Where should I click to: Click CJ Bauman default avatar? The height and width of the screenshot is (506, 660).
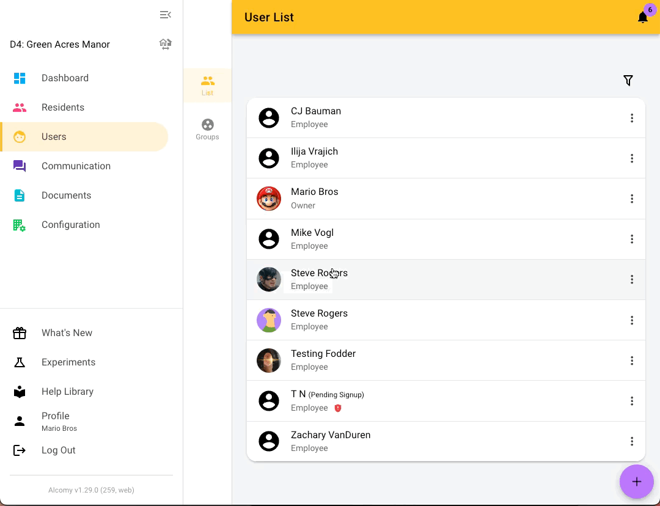[x=269, y=118]
